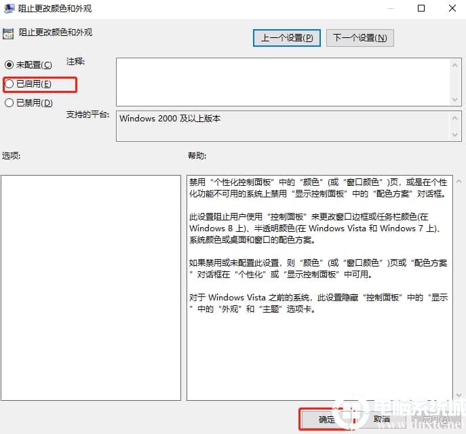
Task: Click the title bar window icon
Action: [9, 8]
